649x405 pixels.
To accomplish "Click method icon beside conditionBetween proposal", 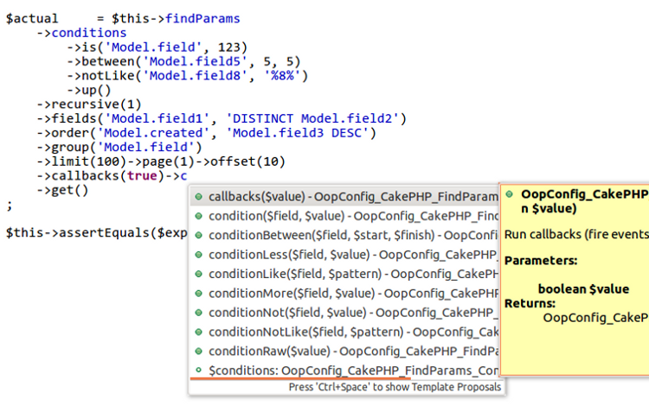I will coord(199,236).
